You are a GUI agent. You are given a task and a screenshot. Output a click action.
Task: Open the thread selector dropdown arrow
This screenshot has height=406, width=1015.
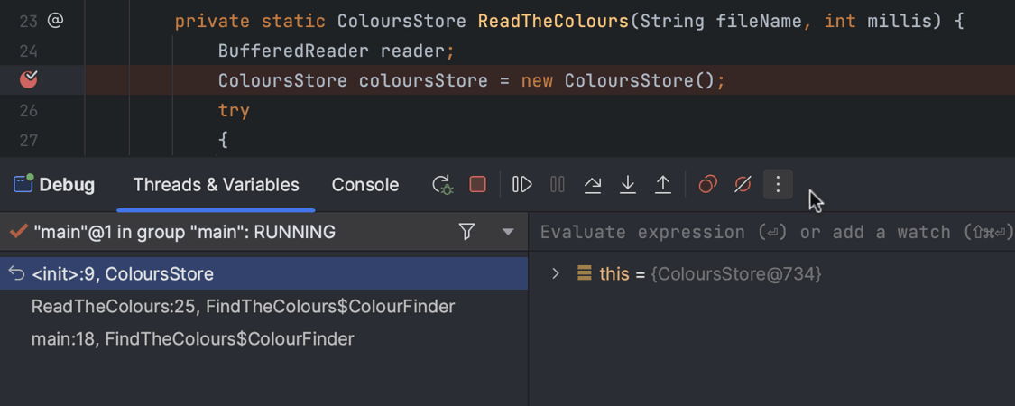(x=508, y=232)
